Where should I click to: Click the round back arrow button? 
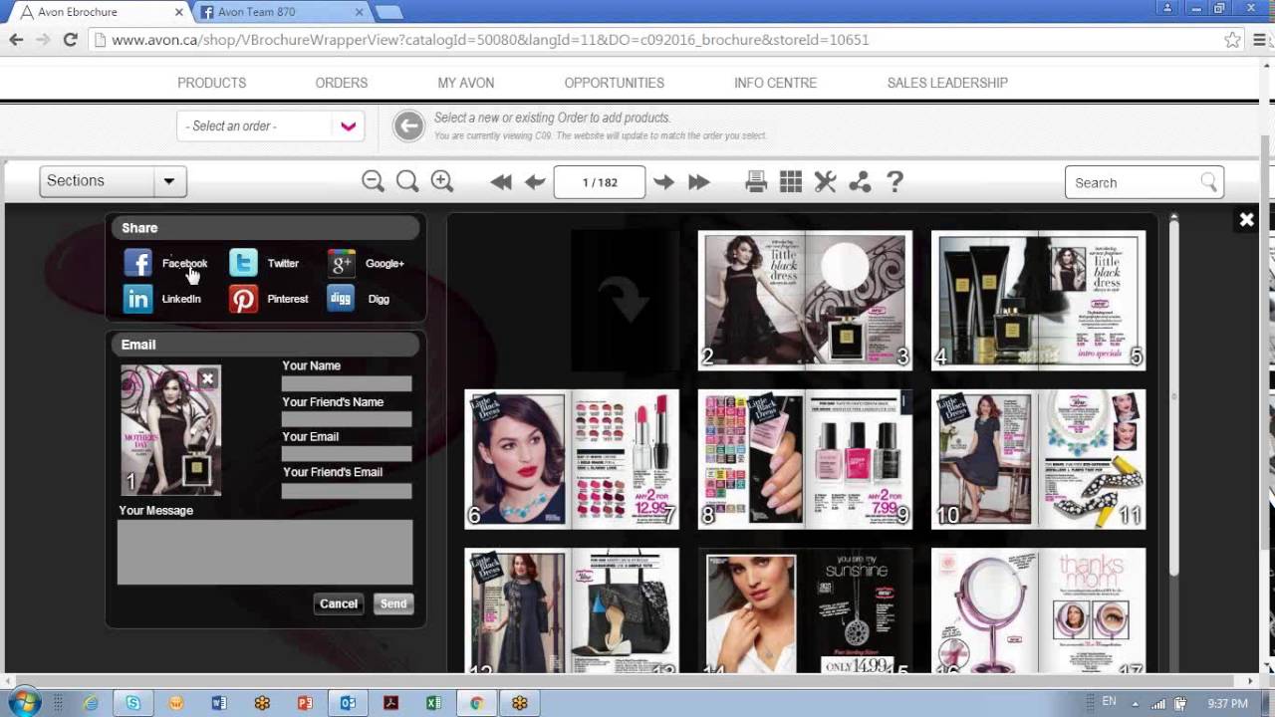(407, 125)
